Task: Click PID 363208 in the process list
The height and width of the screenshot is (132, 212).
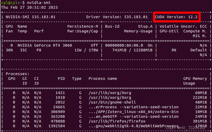Action: 58,116
